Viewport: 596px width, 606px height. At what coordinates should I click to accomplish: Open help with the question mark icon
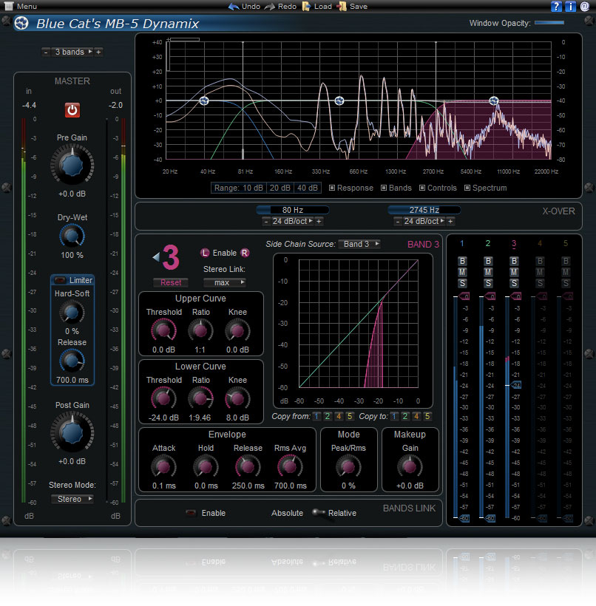(556, 7)
